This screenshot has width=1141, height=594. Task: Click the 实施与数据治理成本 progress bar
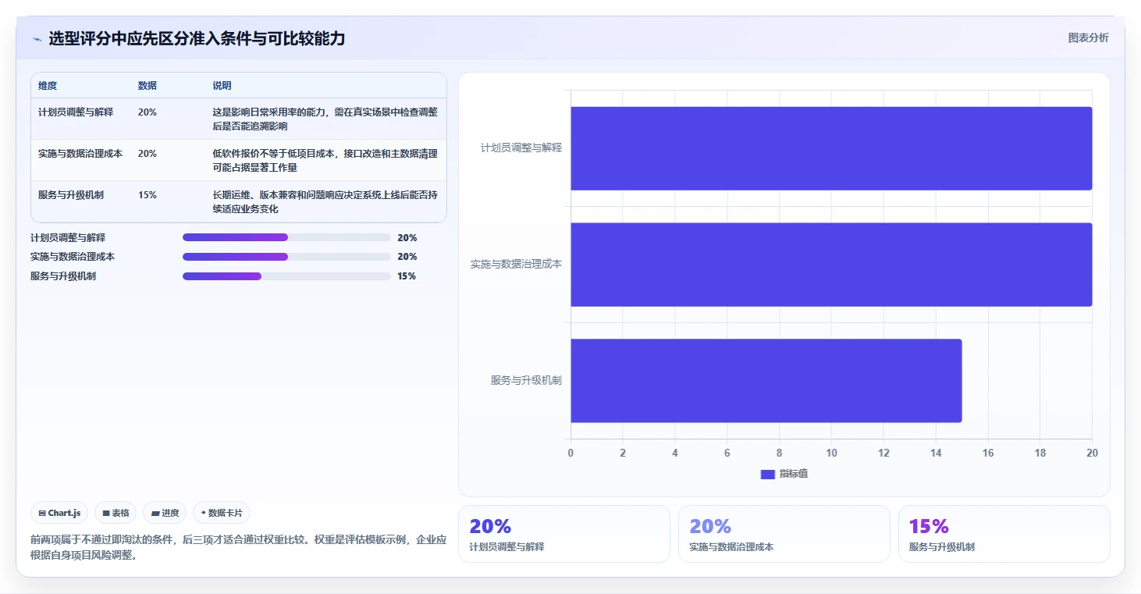[x=286, y=257]
